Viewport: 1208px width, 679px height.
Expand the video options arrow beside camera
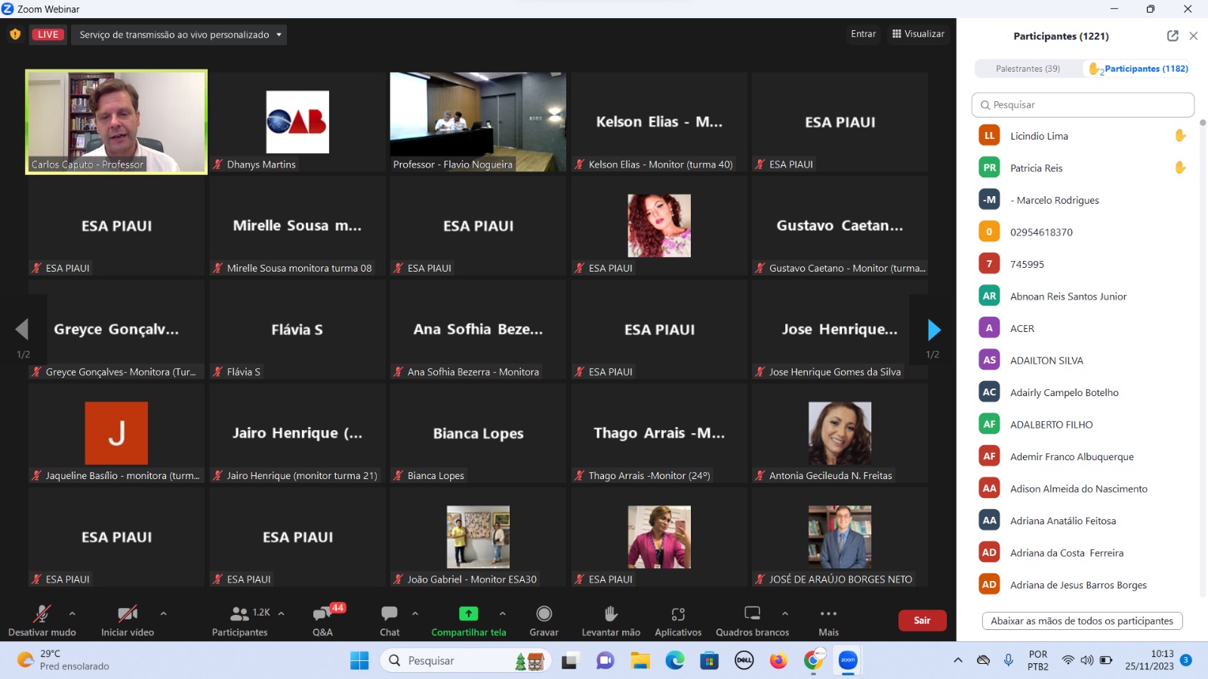pyautogui.click(x=164, y=613)
